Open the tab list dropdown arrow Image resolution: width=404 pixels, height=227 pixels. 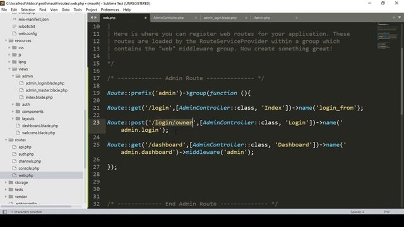[x=400, y=18]
